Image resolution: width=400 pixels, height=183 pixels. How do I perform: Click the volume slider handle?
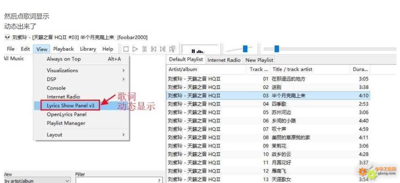pos(245,49)
